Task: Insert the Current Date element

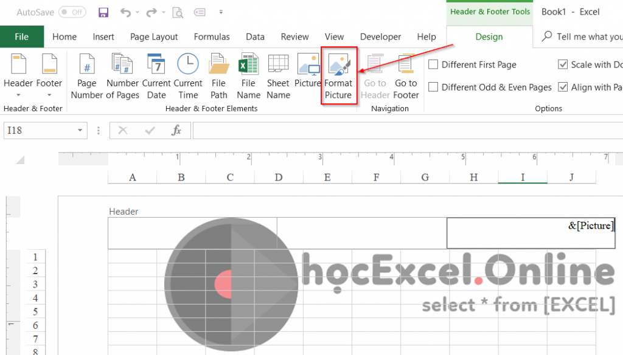Action: point(156,73)
